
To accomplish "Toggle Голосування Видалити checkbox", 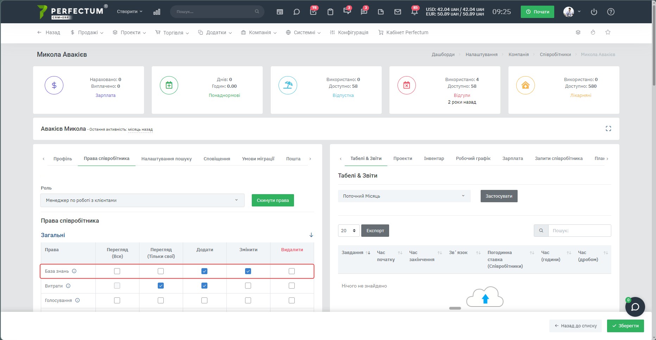I will coord(292,300).
